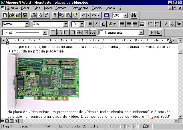
Task: Expand the 99% zoom dropdown
Action: (x=126, y=15)
